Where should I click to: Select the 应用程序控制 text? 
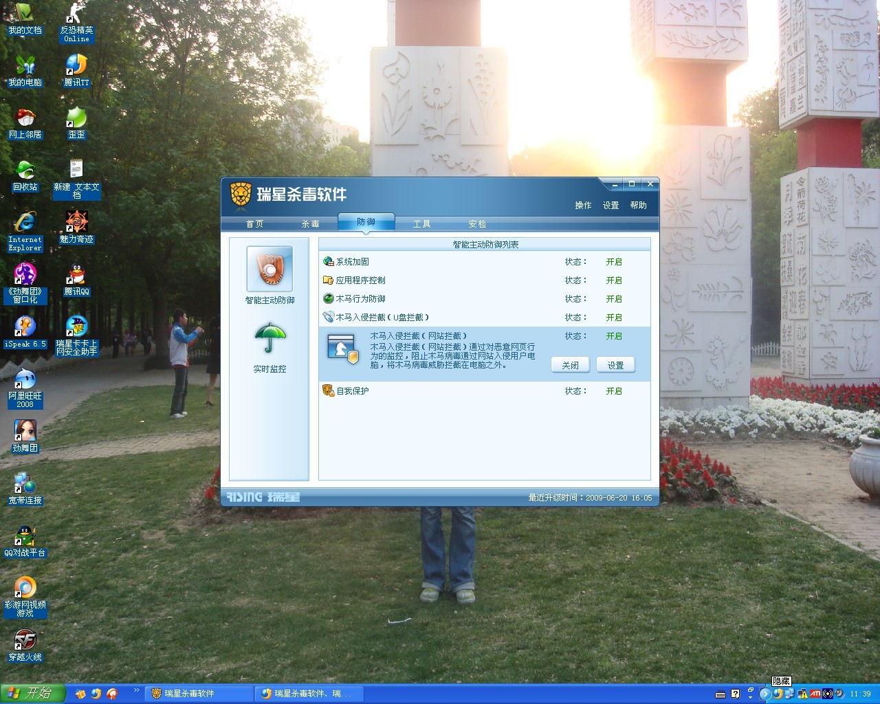pyautogui.click(x=360, y=280)
